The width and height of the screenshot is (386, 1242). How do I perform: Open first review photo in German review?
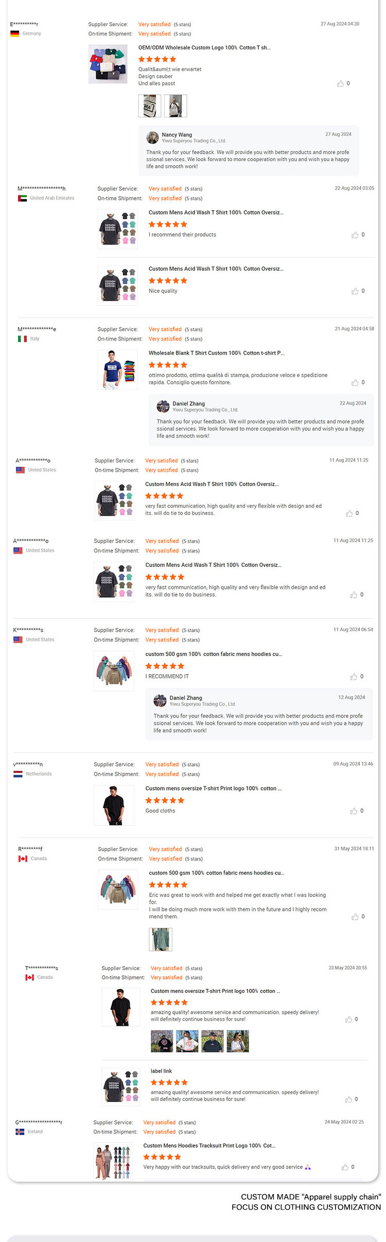[150, 106]
